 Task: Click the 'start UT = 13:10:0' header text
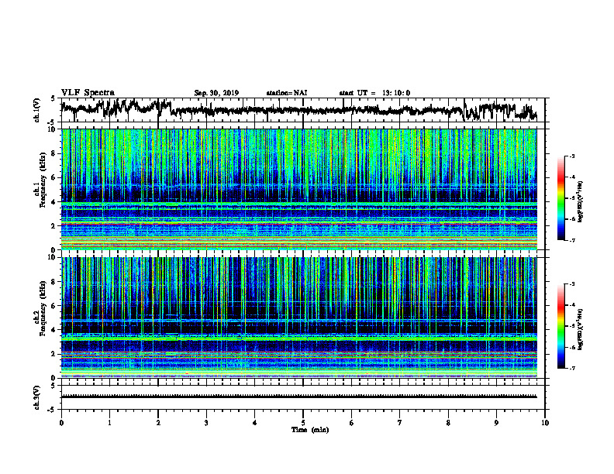[x=374, y=93]
